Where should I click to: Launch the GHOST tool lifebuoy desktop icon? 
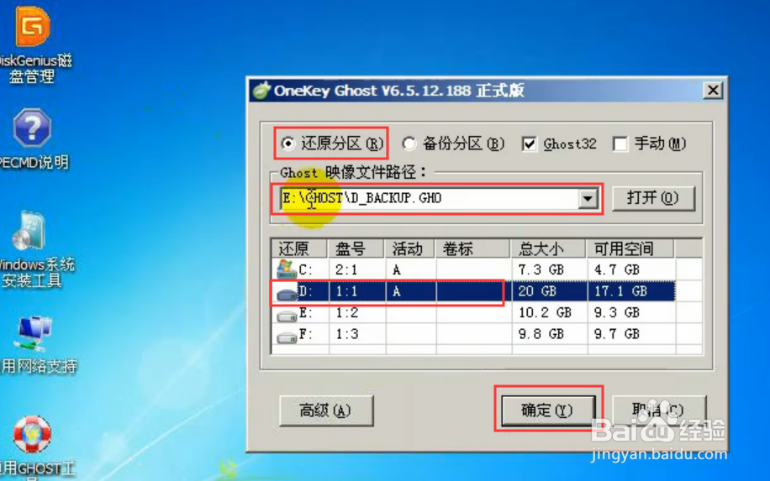coord(32,435)
